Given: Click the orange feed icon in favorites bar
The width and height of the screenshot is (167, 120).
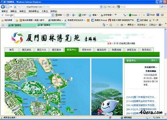Looking at the screenshot, I should pyautogui.click(x=88, y=20).
